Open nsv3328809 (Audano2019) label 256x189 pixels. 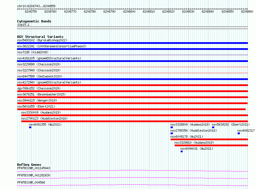pyautogui.click(x=190, y=124)
